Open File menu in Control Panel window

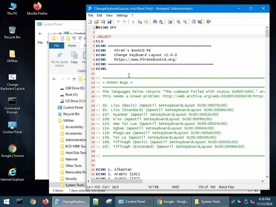click(40, 42)
